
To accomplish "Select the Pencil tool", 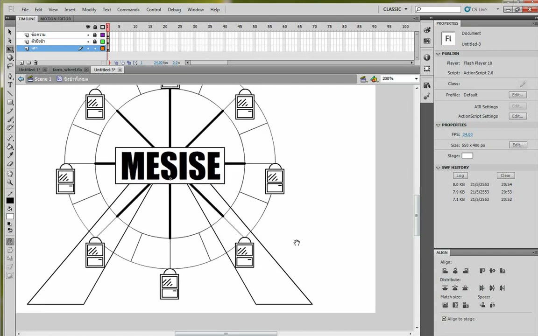I will [10, 111].
